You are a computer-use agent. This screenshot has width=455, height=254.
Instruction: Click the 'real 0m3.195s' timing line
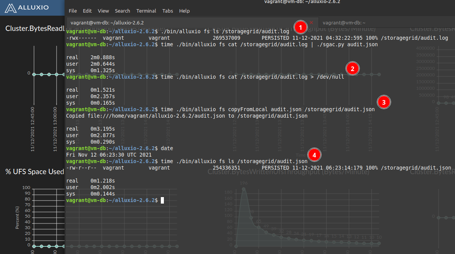[91, 129]
